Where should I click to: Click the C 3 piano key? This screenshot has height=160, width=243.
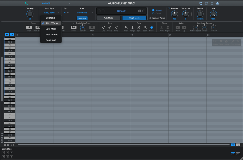(10, 94)
